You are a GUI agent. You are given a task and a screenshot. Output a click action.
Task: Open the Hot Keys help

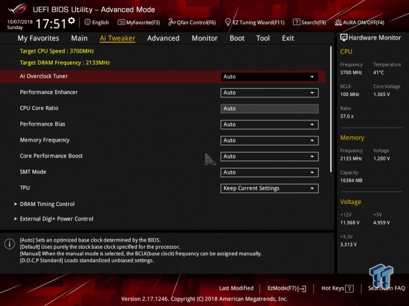click(x=337, y=288)
